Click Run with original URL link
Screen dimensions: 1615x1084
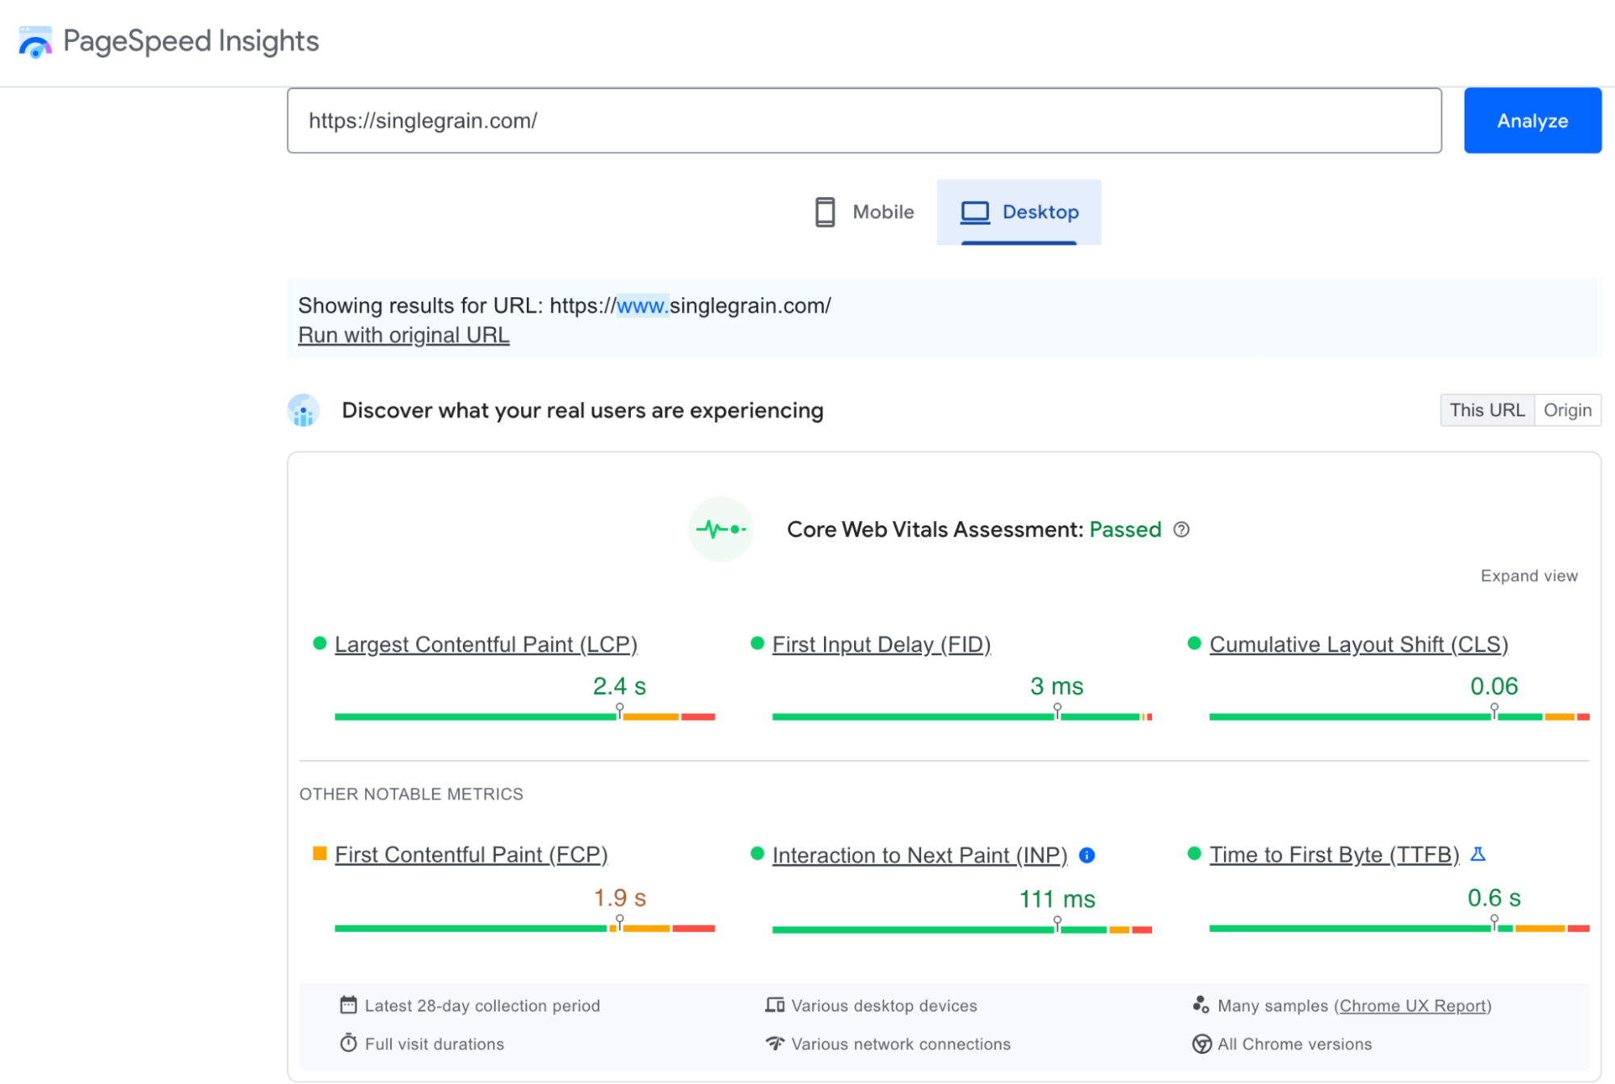click(403, 334)
